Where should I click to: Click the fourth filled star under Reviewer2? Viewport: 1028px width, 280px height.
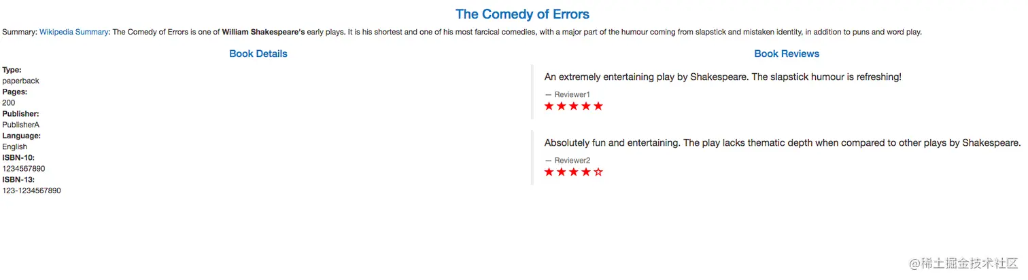pos(586,172)
